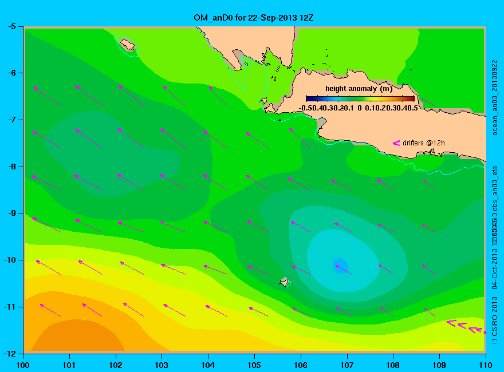Image resolution: width=504 pixels, height=372 pixels.
Task: Click the y-axis label "-9"
Action: [x=11, y=213]
